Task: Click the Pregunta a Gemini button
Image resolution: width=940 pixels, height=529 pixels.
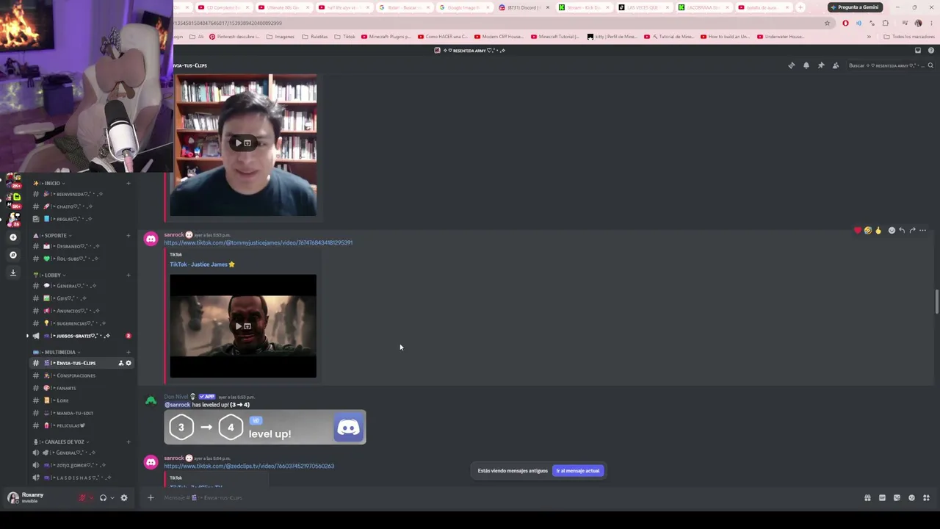Action: (855, 7)
